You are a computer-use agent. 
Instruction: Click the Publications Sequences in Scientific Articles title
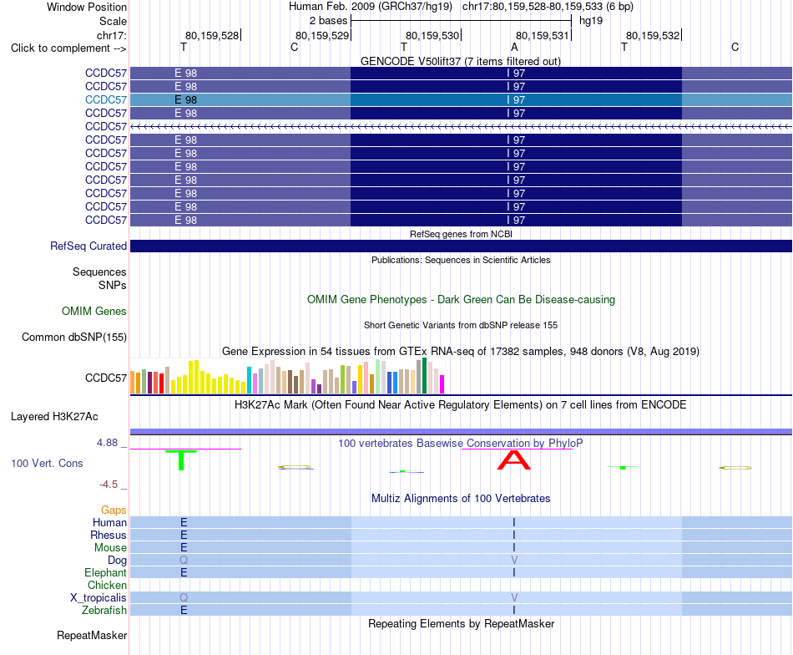(x=461, y=260)
